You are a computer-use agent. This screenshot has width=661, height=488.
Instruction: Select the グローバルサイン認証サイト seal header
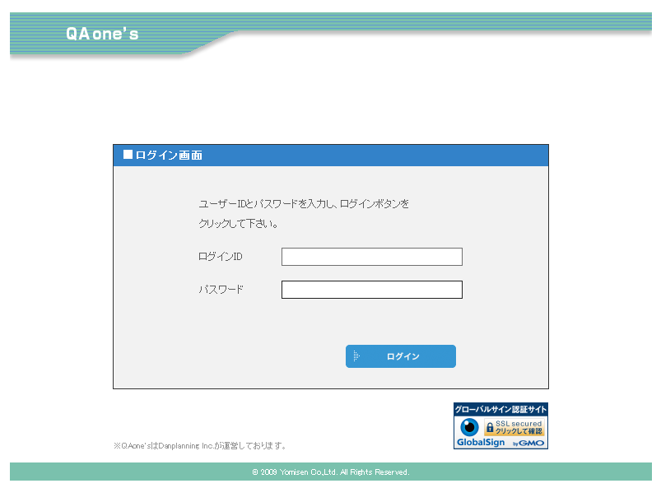(x=500, y=409)
